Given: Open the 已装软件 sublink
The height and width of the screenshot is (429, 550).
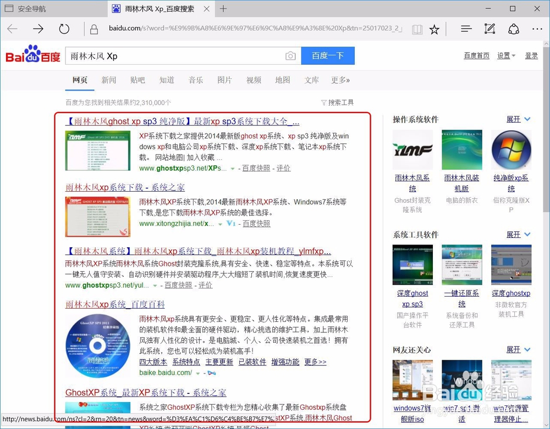Looking at the screenshot, I should click(x=252, y=362).
